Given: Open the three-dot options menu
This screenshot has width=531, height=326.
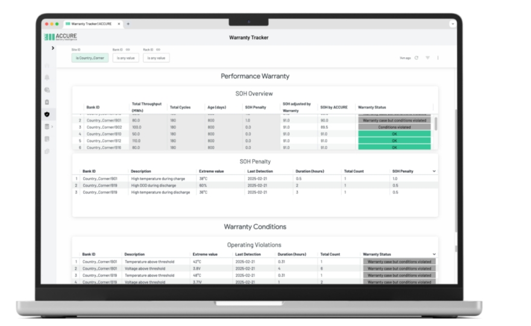Looking at the screenshot, I should point(438,58).
